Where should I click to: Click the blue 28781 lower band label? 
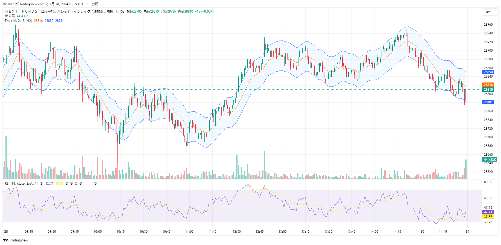[488, 102]
